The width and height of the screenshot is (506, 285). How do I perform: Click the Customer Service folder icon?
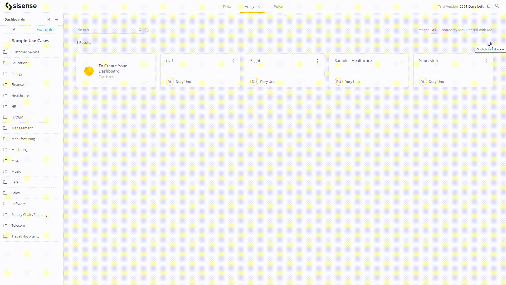5,52
